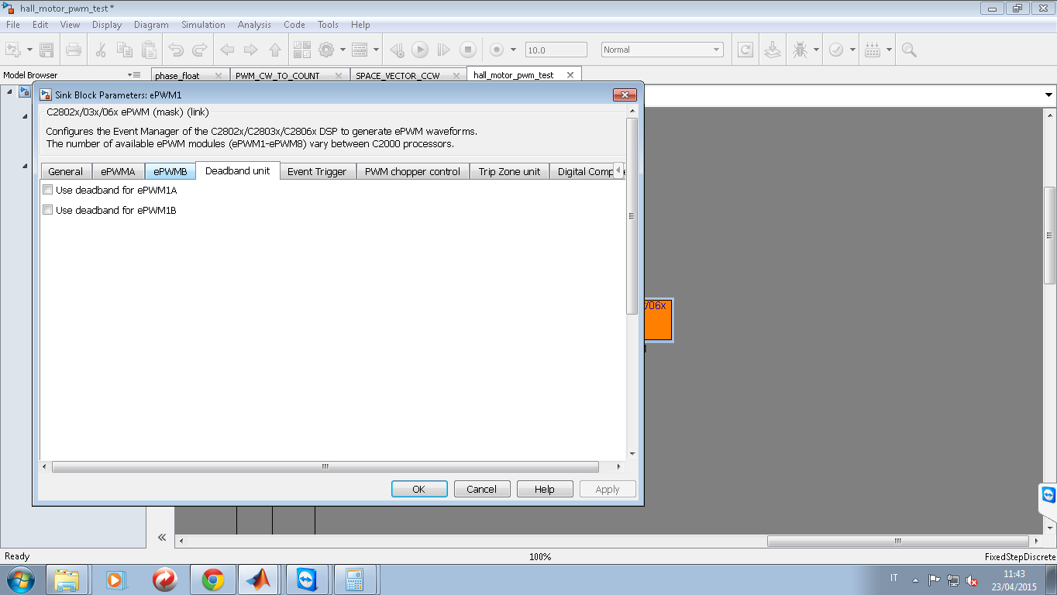Click the Build Model download icon
The image size is (1057, 595).
[773, 50]
